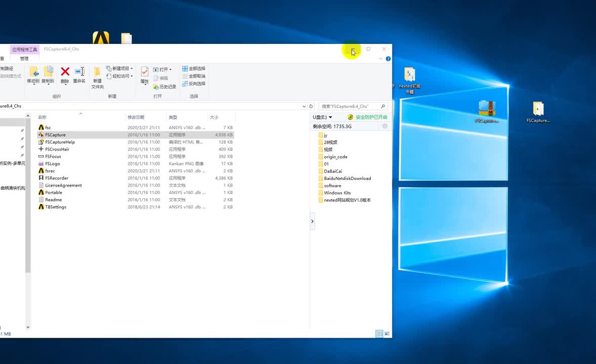Select the FSCapture archive icon with books
This screenshot has height=364, width=596.
tap(487, 111)
